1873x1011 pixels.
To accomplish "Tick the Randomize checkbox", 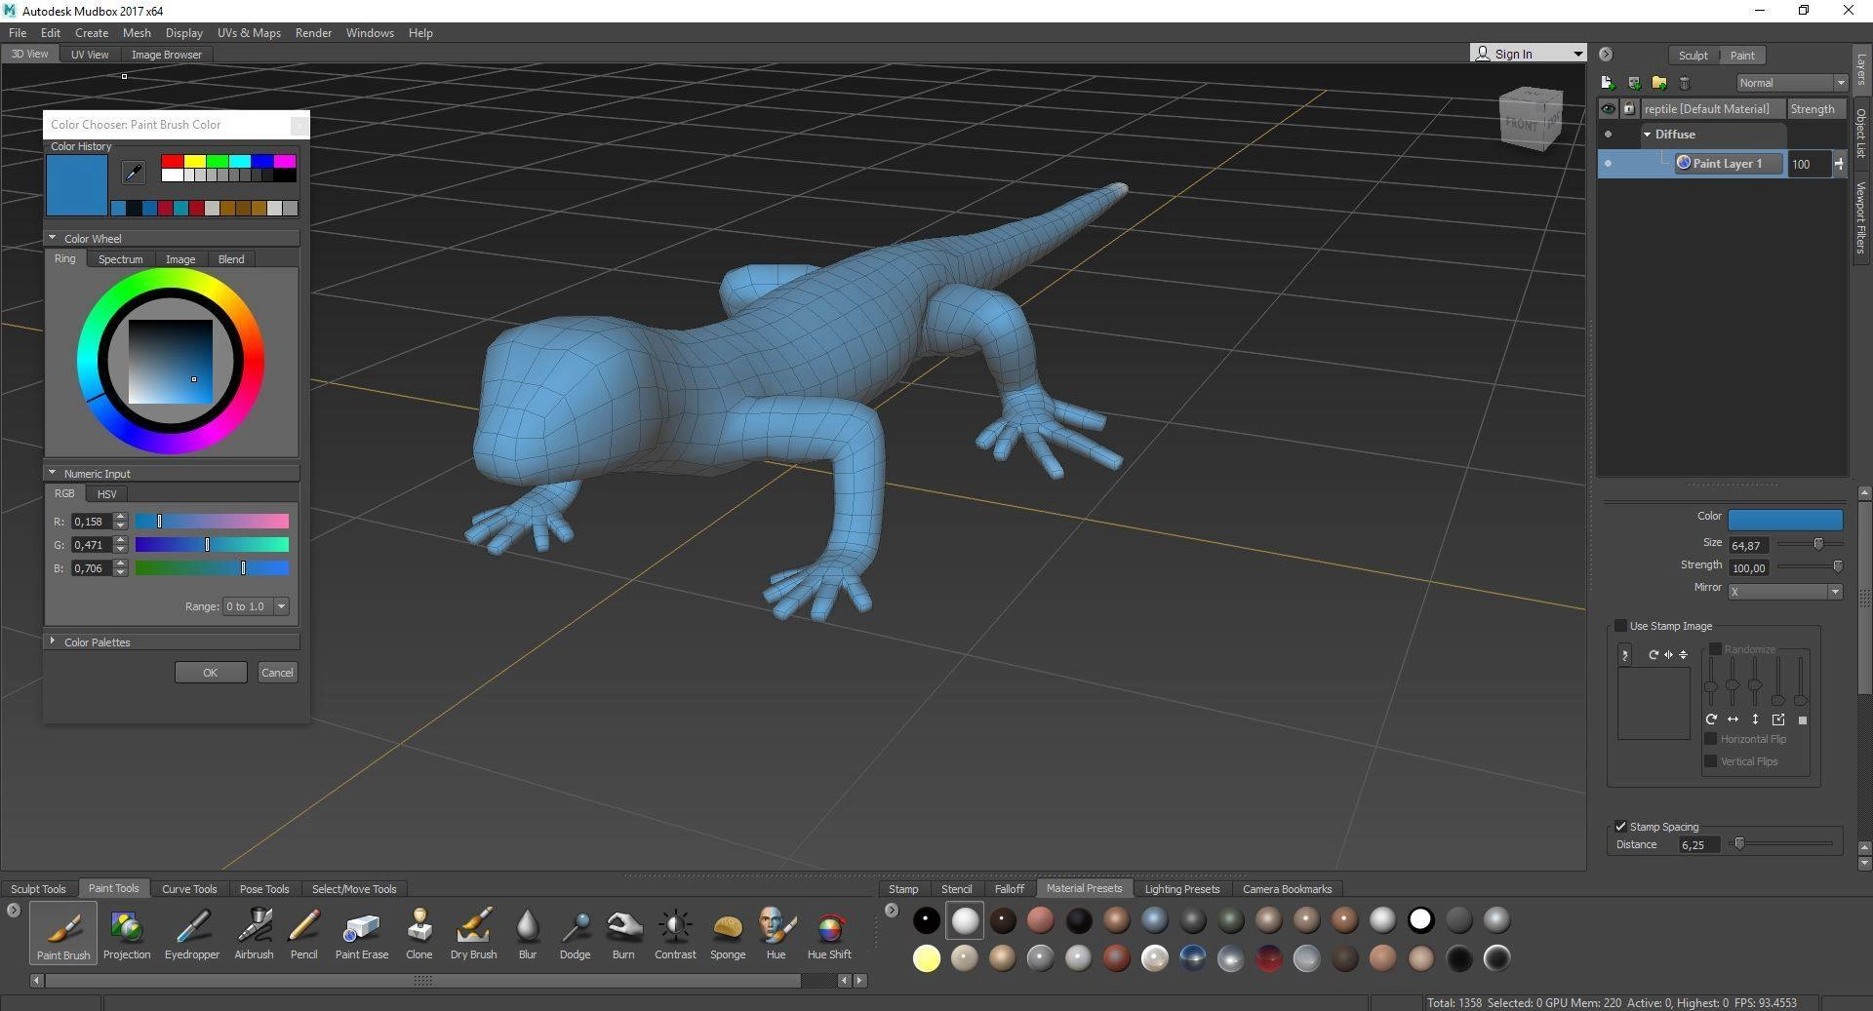I will point(1715,649).
